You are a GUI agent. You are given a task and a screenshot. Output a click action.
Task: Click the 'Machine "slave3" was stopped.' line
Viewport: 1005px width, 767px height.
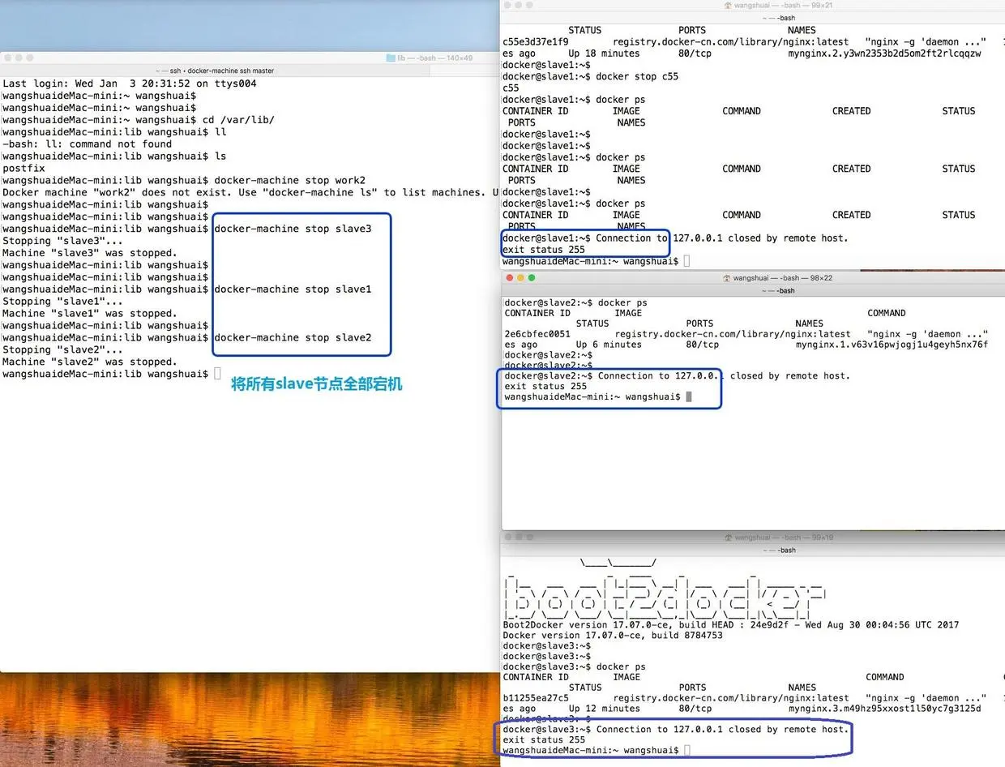pos(89,253)
